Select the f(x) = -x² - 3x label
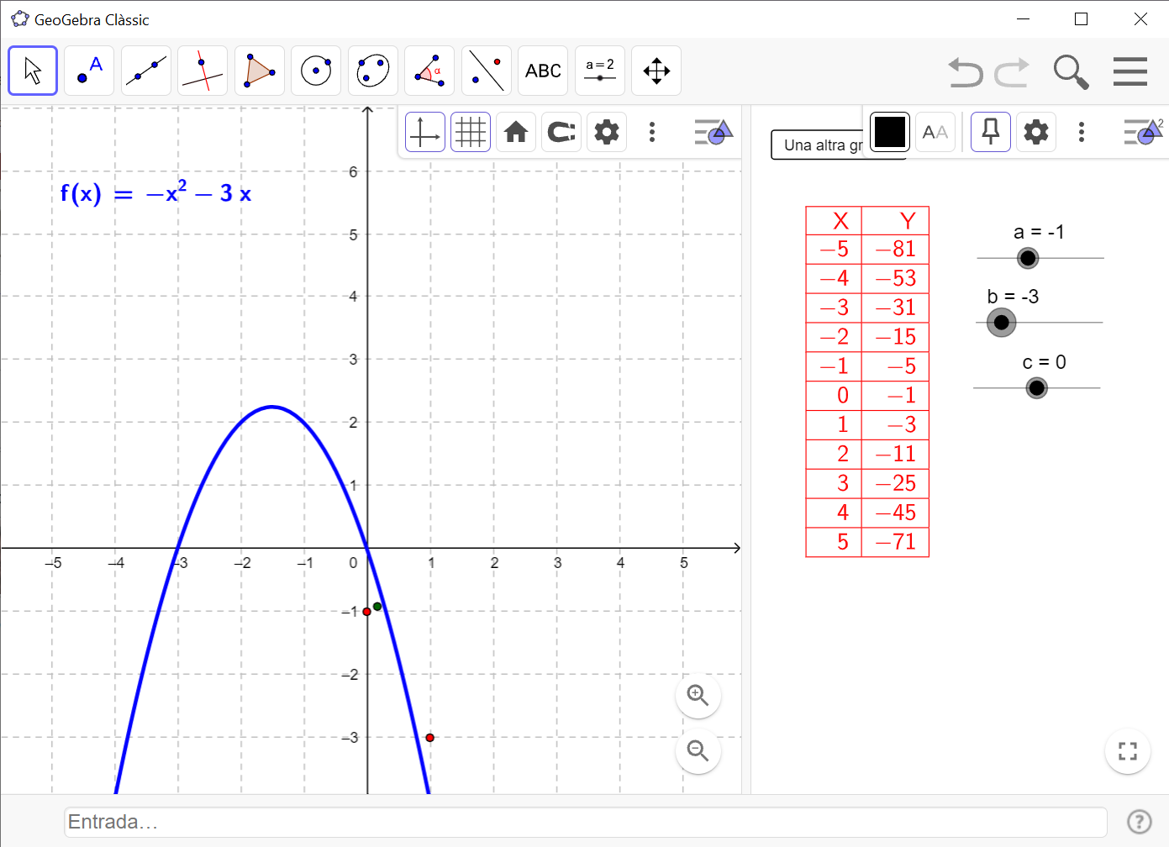The width and height of the screenshot is (1169, 847). pyautogui.click(x=156, y=193)
